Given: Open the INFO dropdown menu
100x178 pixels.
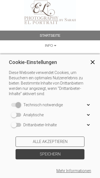Looking at the screenshot, I should pos(50,46).
